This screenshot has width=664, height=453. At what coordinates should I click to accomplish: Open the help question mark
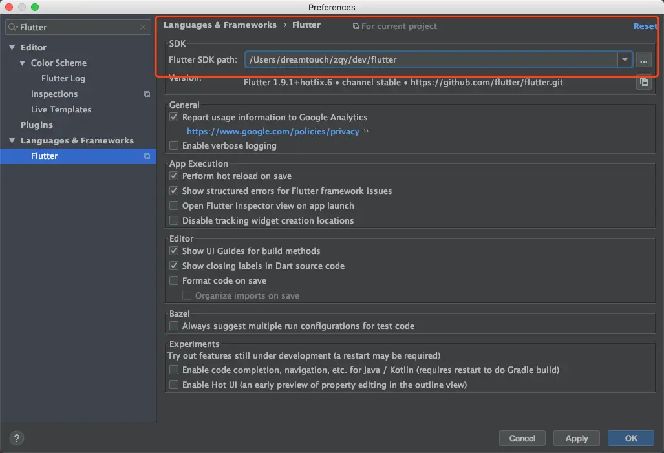coord(17,438)
